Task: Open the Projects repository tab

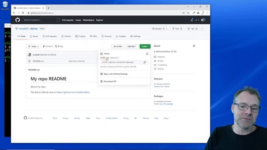Action: pos(80,36)
